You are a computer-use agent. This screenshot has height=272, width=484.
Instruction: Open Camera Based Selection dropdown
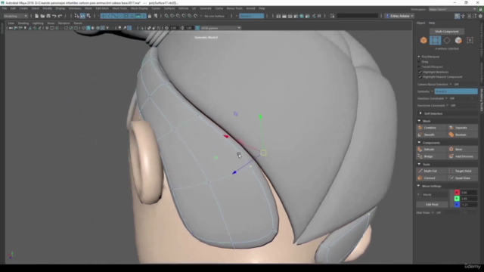pyautogui.click(x=451, y=84)
